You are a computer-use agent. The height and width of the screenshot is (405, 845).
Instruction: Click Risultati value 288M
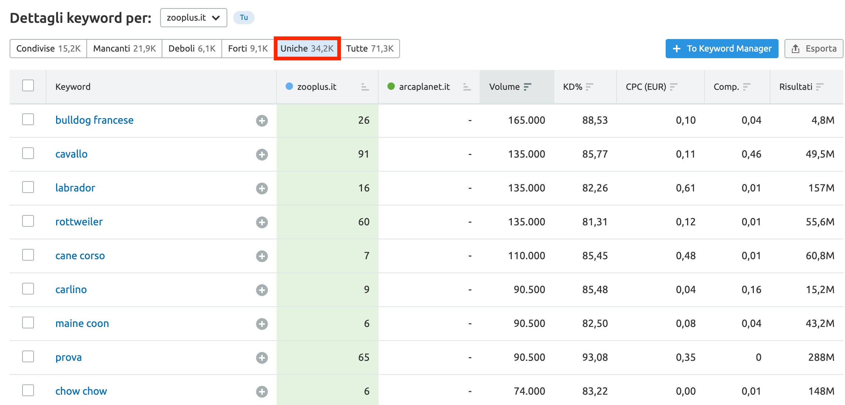[x=821, y=358]
